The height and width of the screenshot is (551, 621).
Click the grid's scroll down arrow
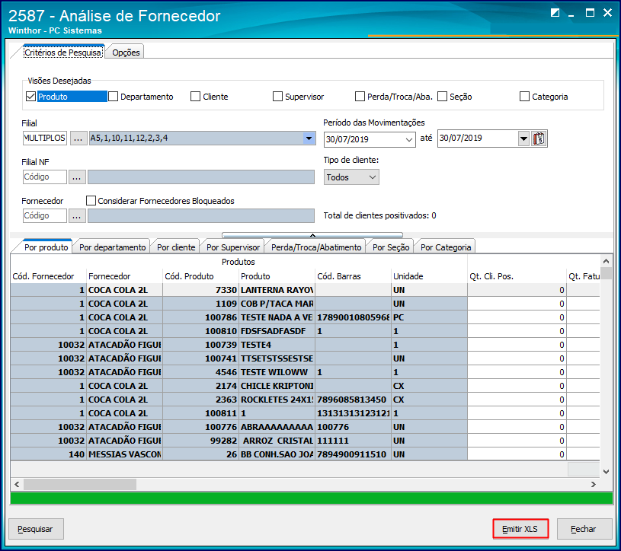pyautogui.click(x=606, y=472)
